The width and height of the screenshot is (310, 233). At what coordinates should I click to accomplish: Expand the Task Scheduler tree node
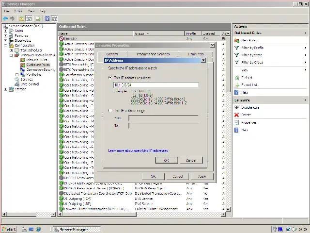click(11, 50)
